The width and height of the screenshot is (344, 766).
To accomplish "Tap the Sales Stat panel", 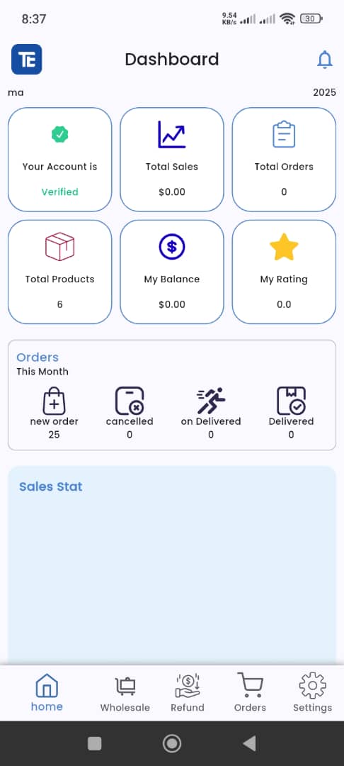I will (x=172, y=565).
